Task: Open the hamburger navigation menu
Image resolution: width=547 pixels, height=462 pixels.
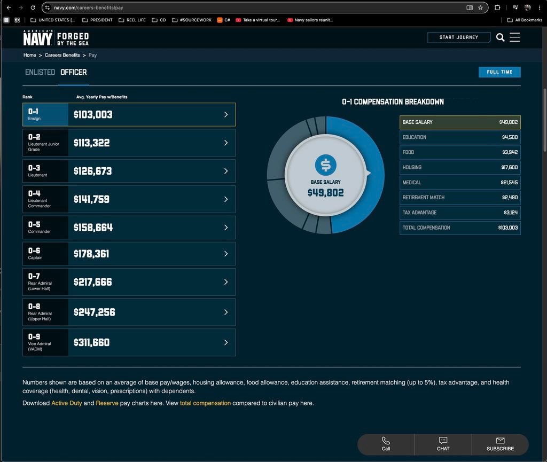Action: pyautogui.click(x=514, y=37)
